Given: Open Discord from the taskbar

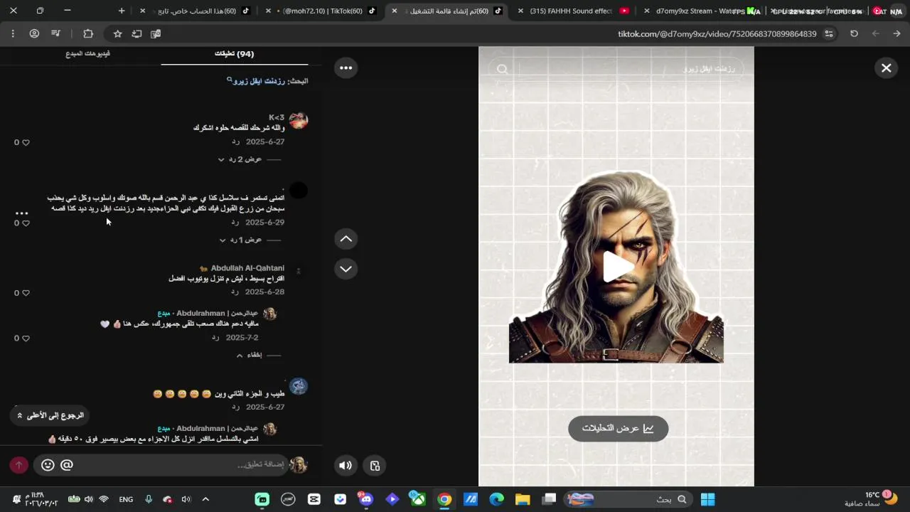Looking at the screenshot, I should click(x=366, y=499).
